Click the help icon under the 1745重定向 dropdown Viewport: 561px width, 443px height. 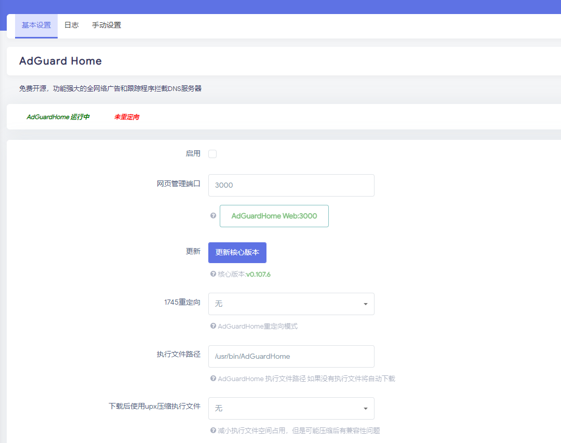click(213, 326)
